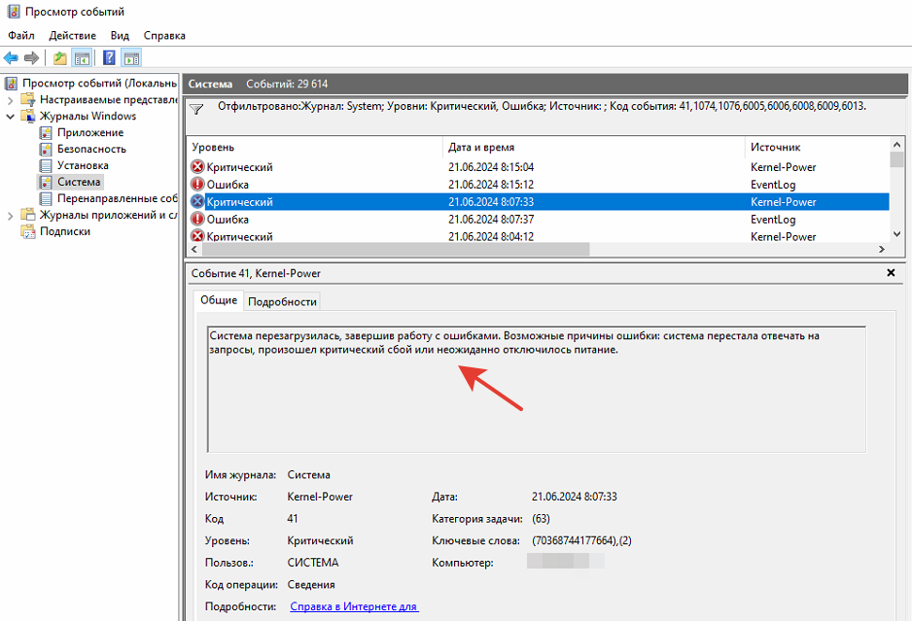This screenshot has height=621, width=912.
Task: Click the Категория задачи value (63)
Action: click(541, 519)
